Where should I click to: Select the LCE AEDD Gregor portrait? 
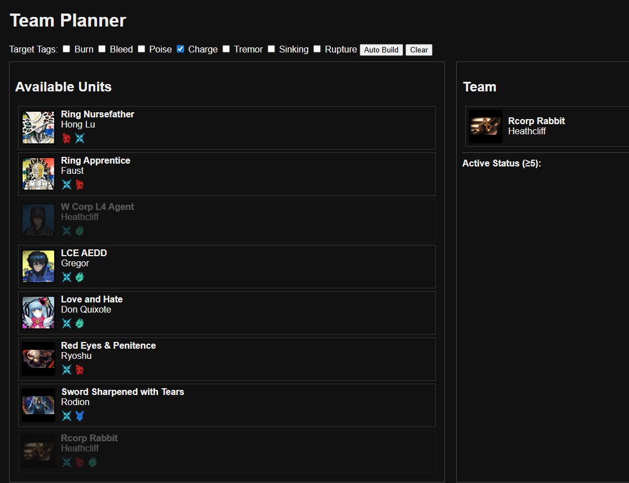(x=38, y=266)
